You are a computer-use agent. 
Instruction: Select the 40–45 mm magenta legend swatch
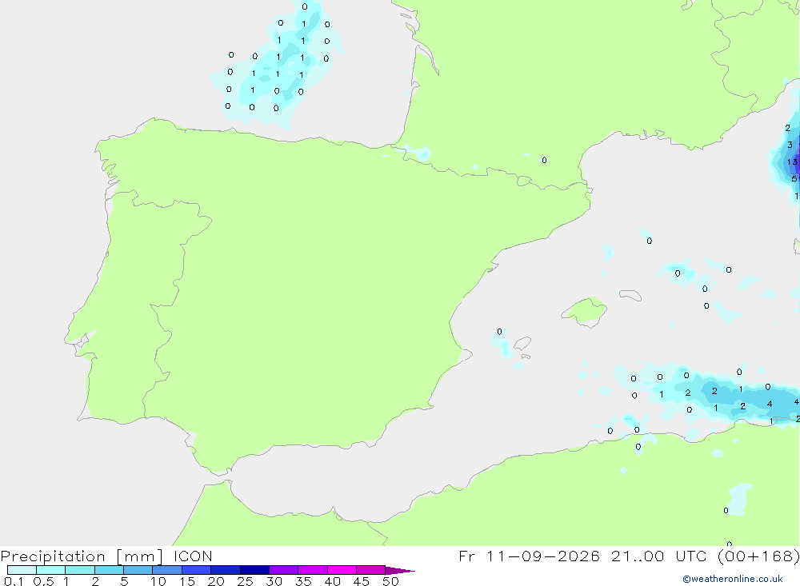pyautogui.click(x=342, y=570)
